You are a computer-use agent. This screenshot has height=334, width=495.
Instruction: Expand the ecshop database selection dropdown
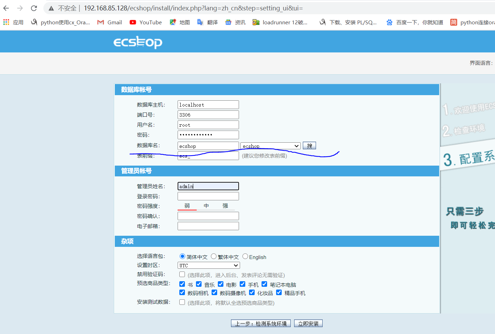pos(297,145)
